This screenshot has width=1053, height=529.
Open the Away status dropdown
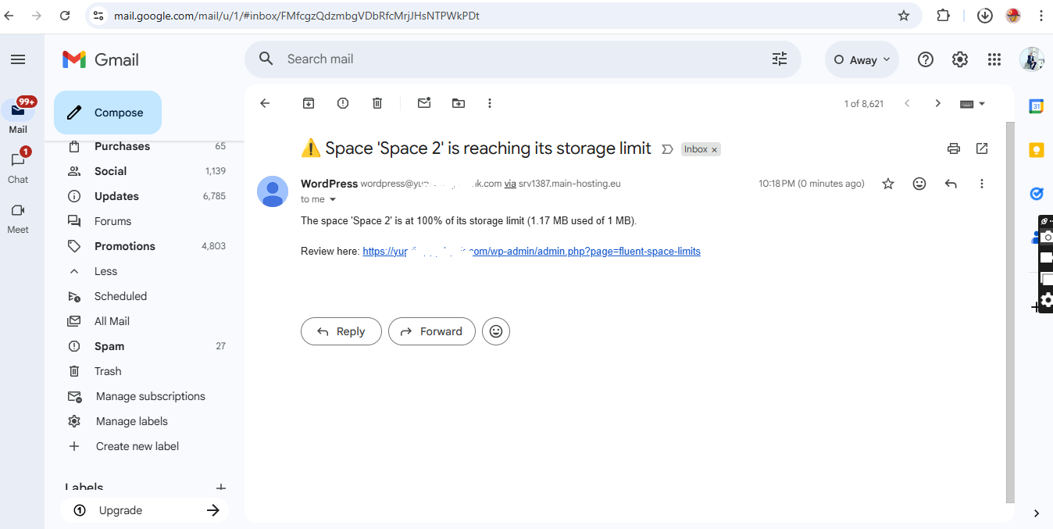tap(862, 60)
